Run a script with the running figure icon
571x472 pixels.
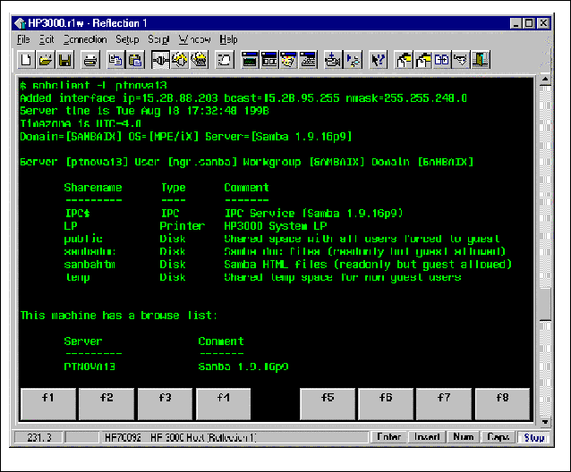click(352, 60)
